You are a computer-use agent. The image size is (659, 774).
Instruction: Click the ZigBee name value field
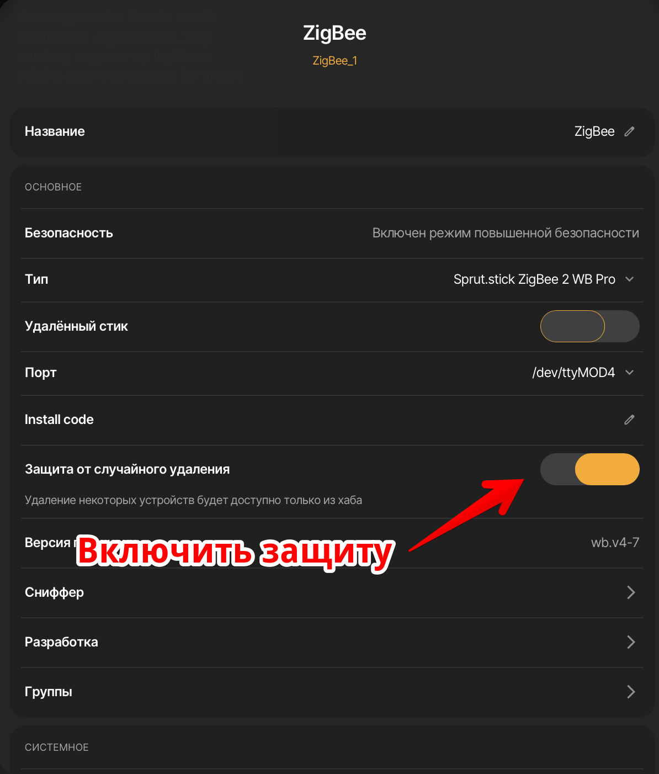594,131
